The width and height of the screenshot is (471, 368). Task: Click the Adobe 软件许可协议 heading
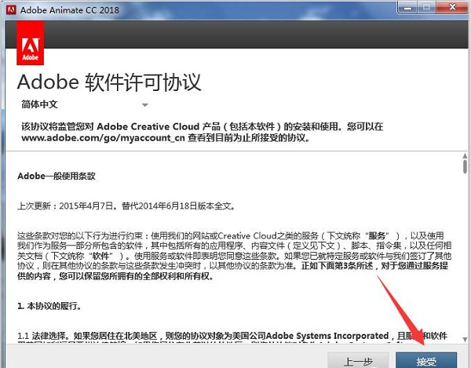pos(109,82)
